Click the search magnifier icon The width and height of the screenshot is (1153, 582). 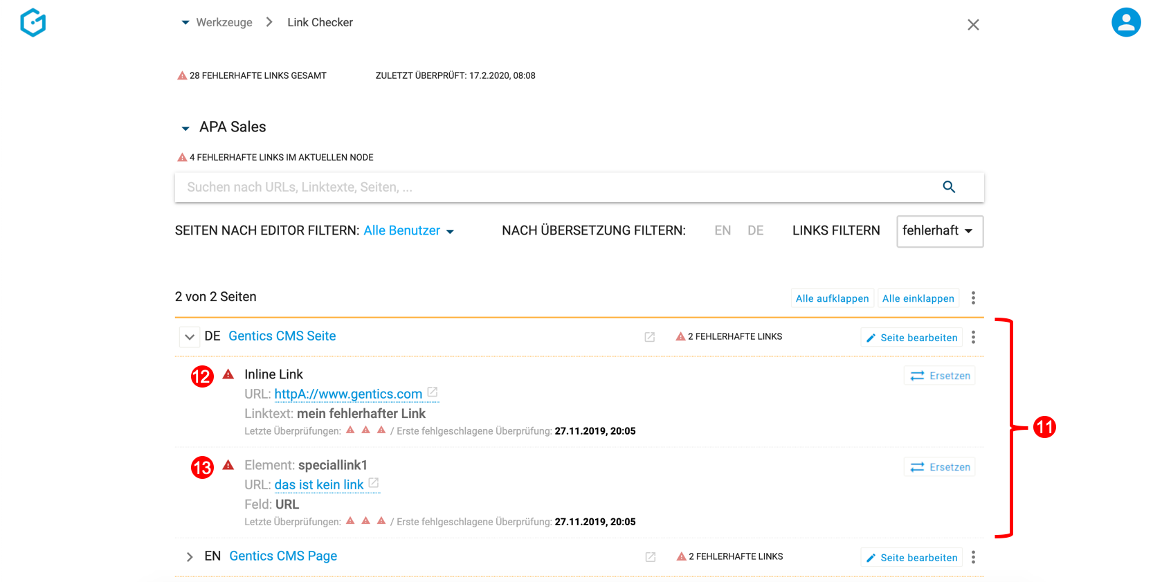949,187
